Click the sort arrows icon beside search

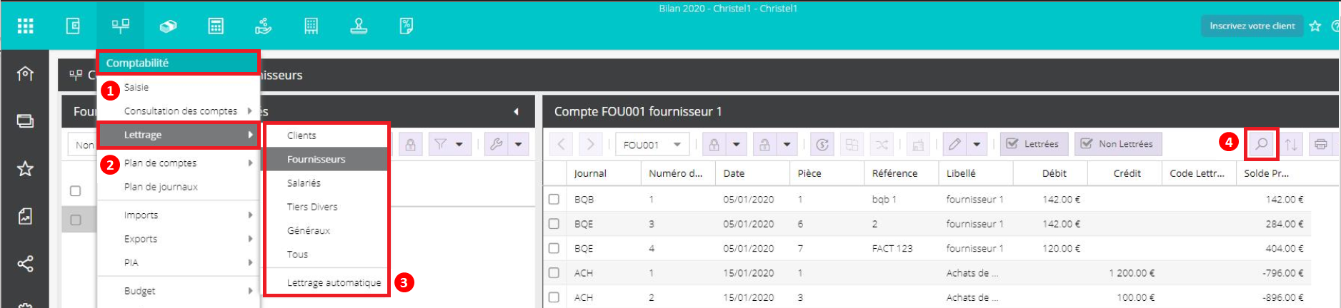tap(1291, 144)
